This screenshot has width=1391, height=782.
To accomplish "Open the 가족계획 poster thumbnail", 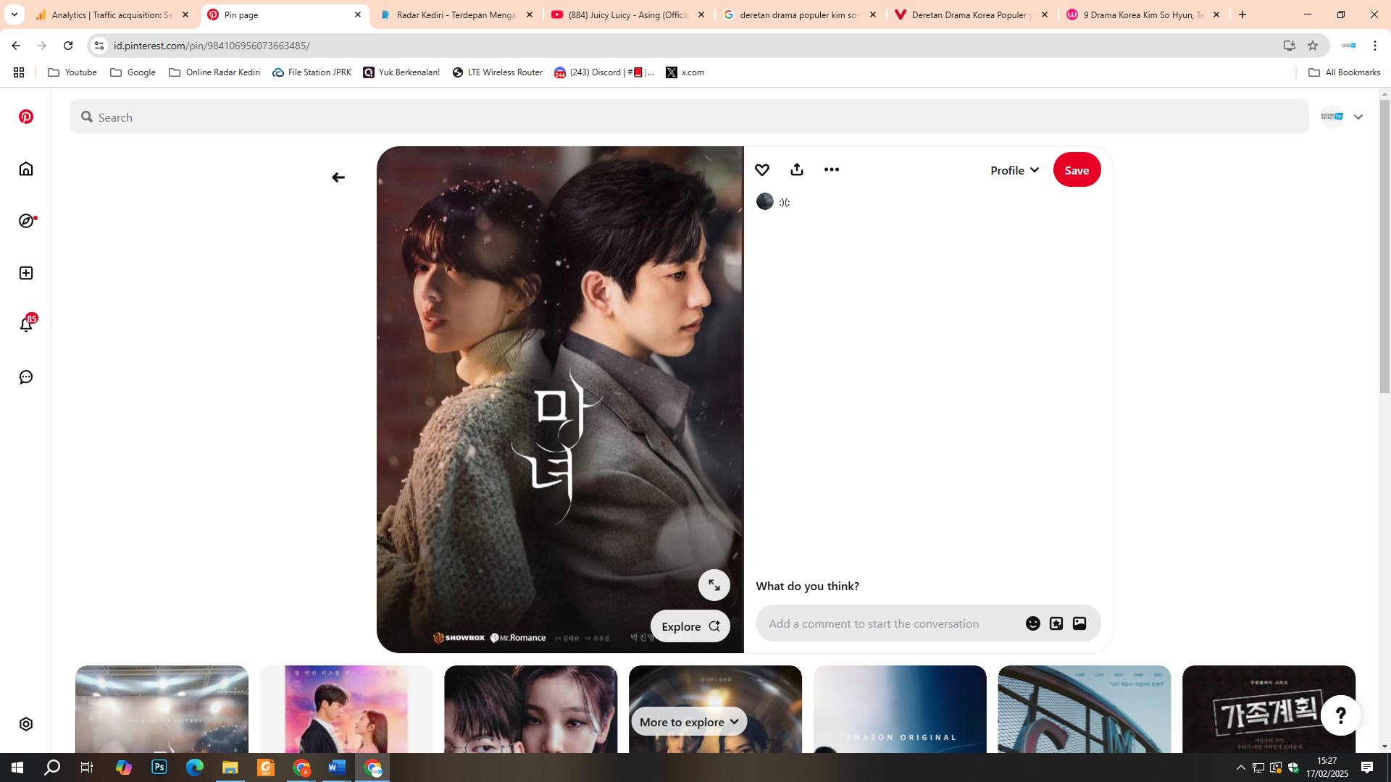I will [1269, 710].
